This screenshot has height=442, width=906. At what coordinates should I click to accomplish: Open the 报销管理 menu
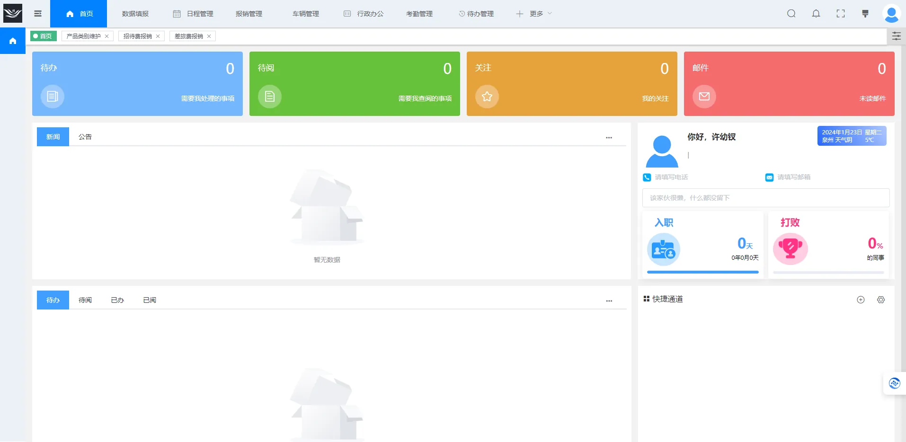tap(249, 14)
